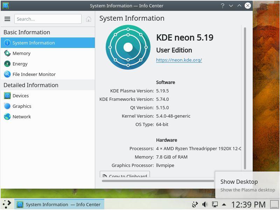Click the window help question mark button

[223, 6]
